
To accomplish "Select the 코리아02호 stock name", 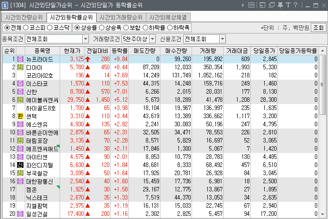I will pyautogui.click(x=40, y=76).
